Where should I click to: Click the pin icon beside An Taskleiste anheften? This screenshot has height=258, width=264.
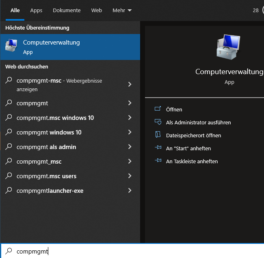click(158, 160)
